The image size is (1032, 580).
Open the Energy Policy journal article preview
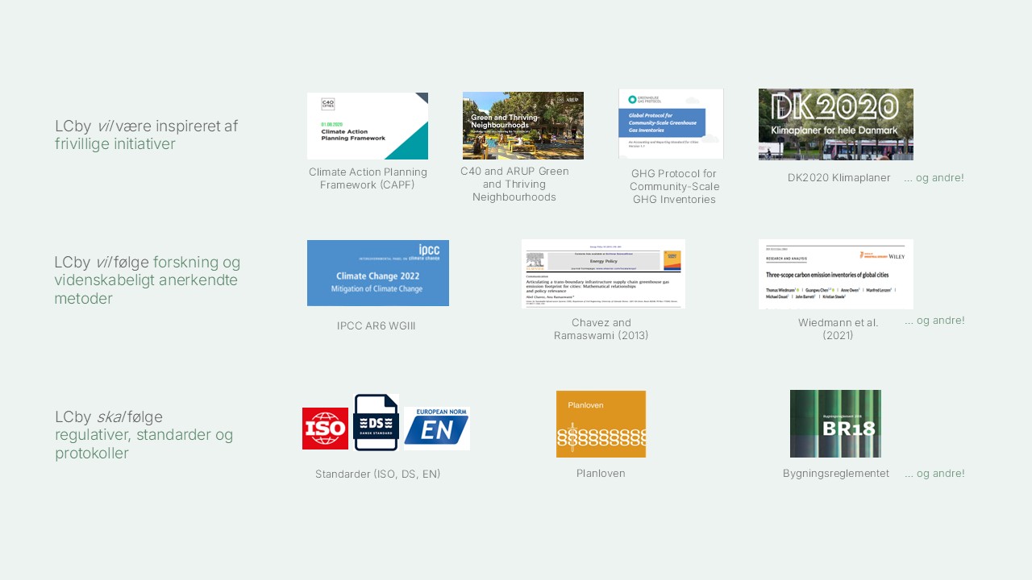click(x=603, y=274)
